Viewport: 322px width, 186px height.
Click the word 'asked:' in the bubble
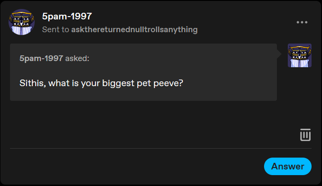[x=77, y=58]
